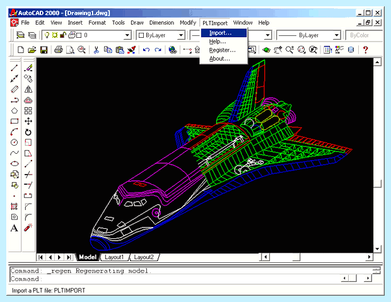Toggle the layer freeze sun icon
This screenshot has width=391, height=302.
55,35
